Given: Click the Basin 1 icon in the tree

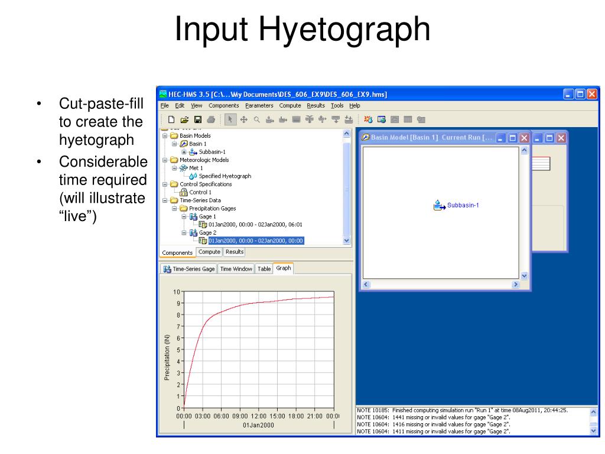Looking at the screenshot, I should pyautogui.click(x=184, y=144).
